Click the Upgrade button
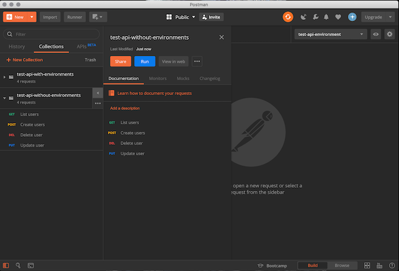 tap(373, 17)
